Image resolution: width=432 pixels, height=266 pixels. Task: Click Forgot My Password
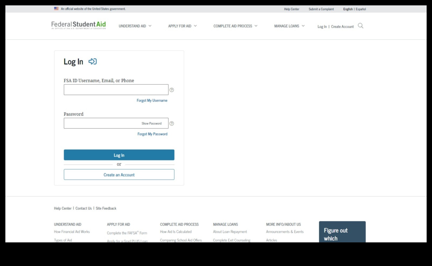(152, 134)
